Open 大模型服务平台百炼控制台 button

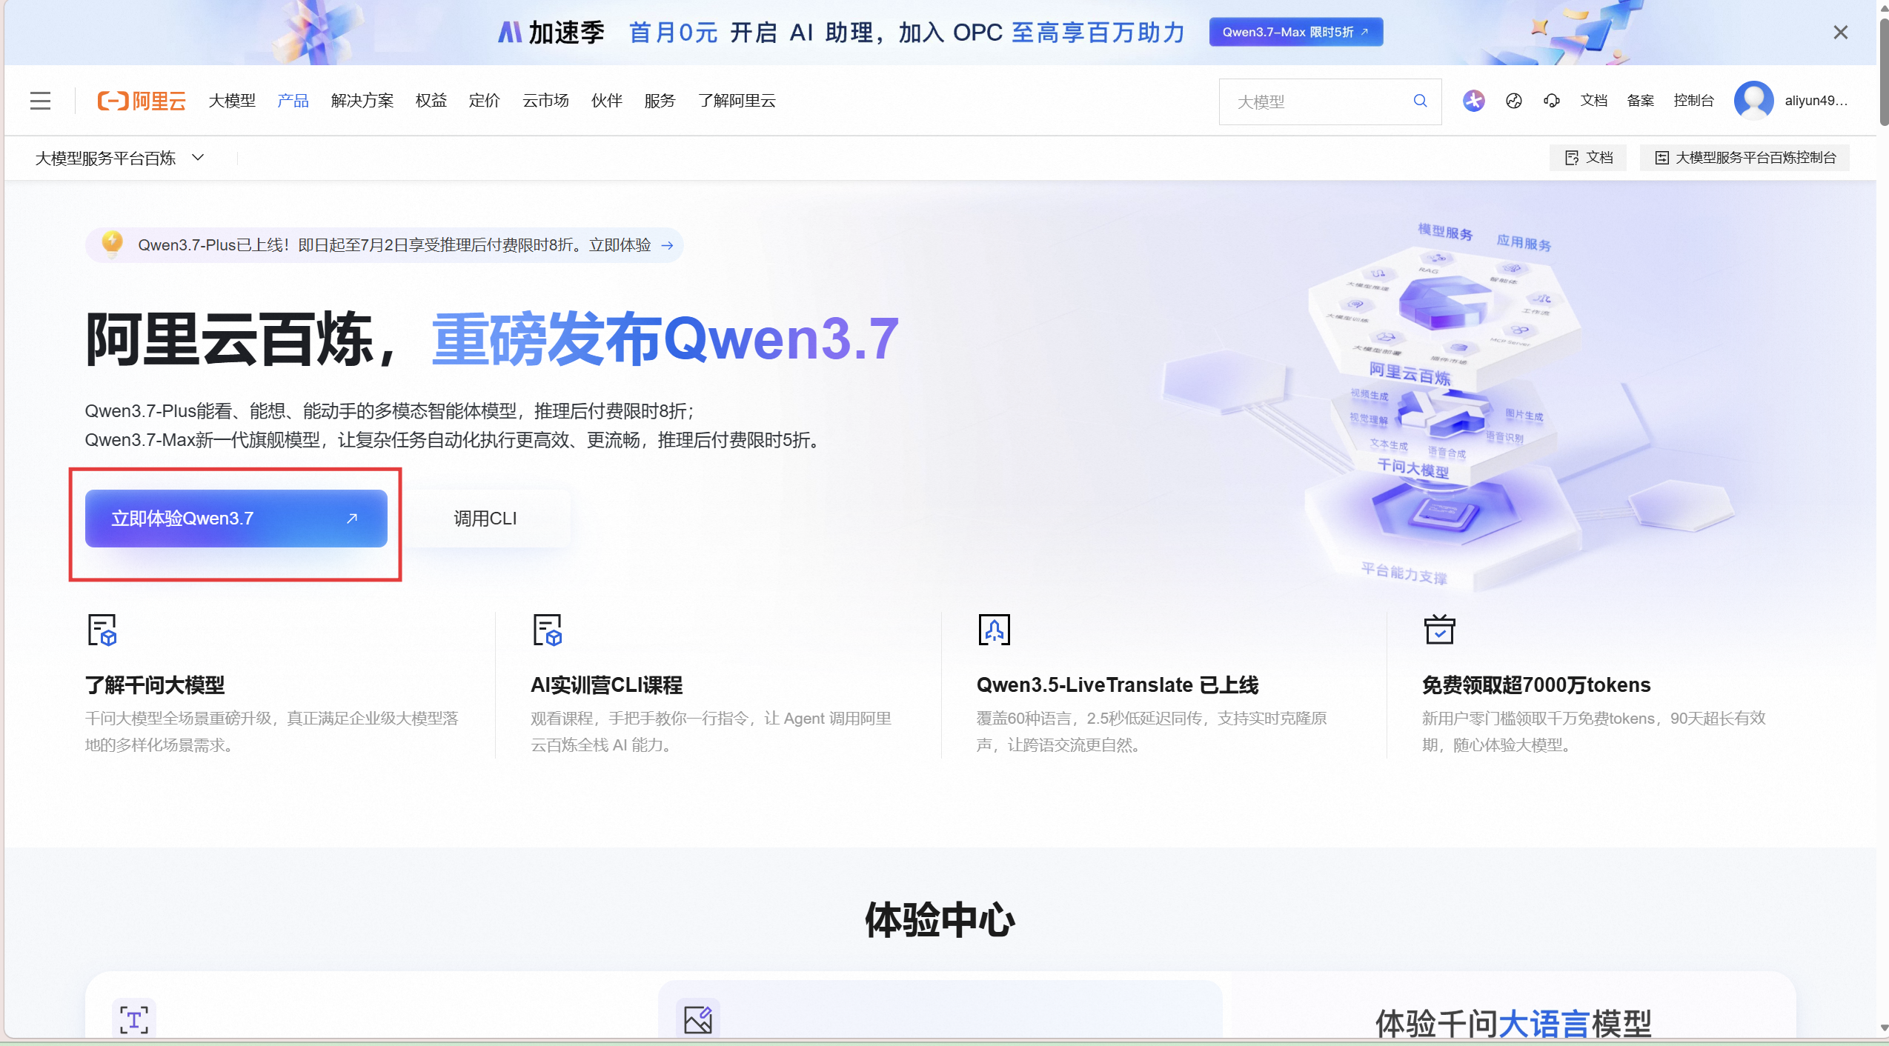click(1745, 158)
